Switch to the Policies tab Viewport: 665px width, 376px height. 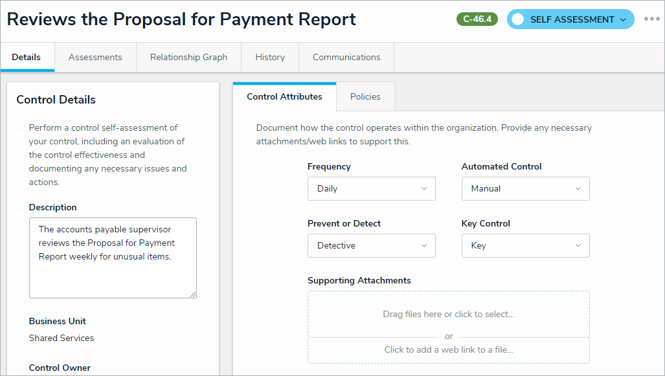365,97
